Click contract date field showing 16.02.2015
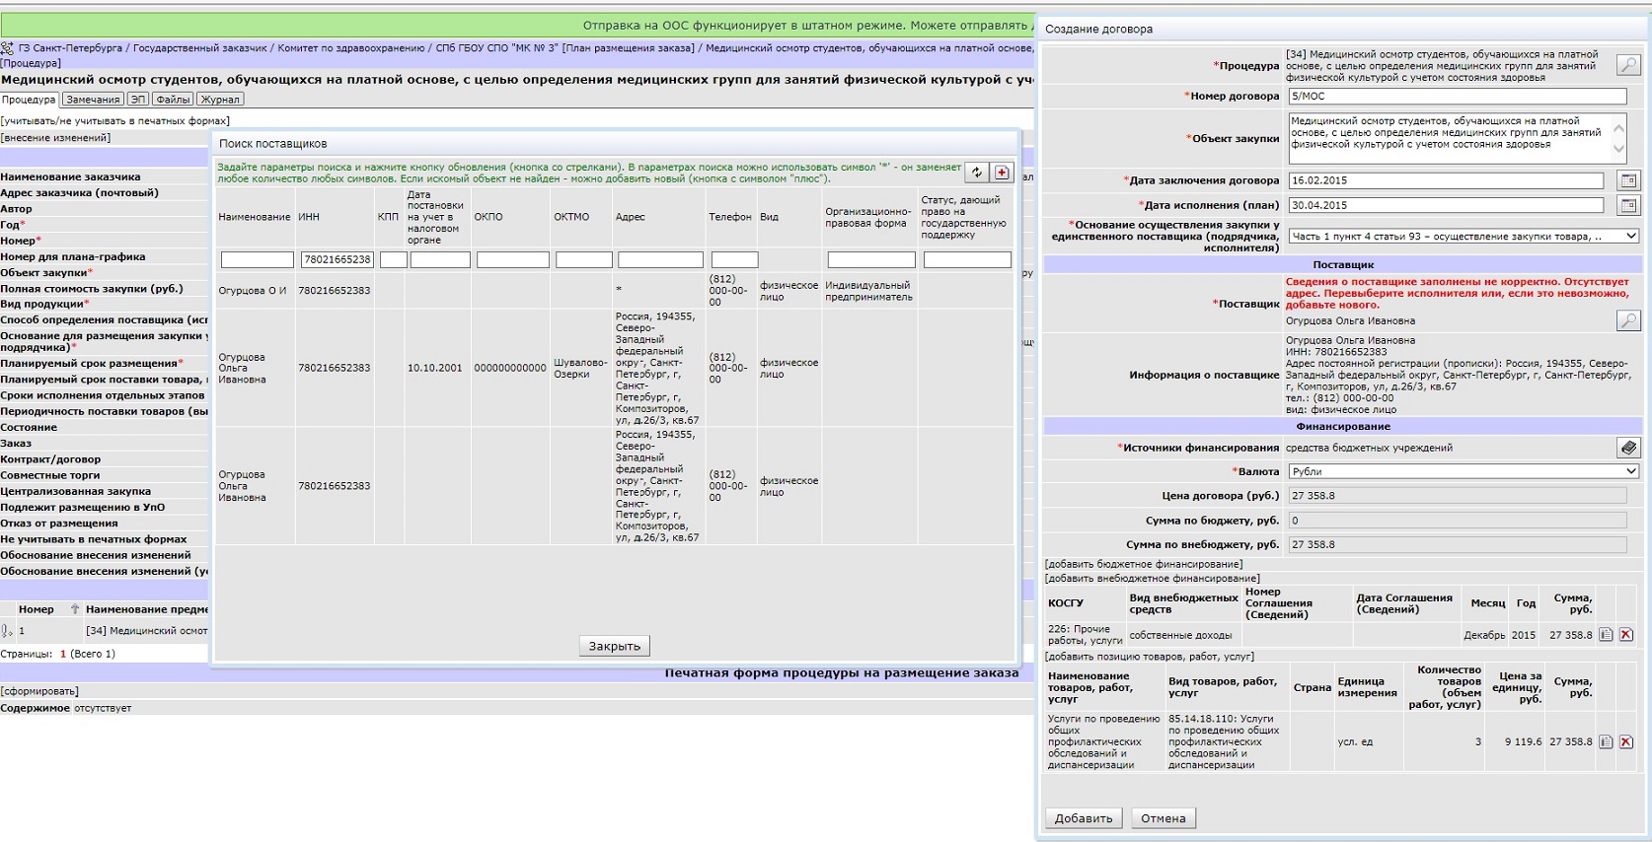This screenshot has width=1652, height=842. point(1446,180)
